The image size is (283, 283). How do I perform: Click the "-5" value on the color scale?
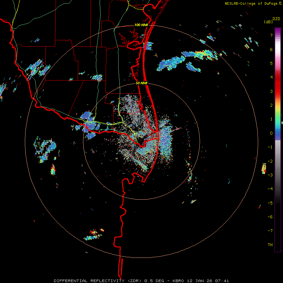(x=270, y=203)
